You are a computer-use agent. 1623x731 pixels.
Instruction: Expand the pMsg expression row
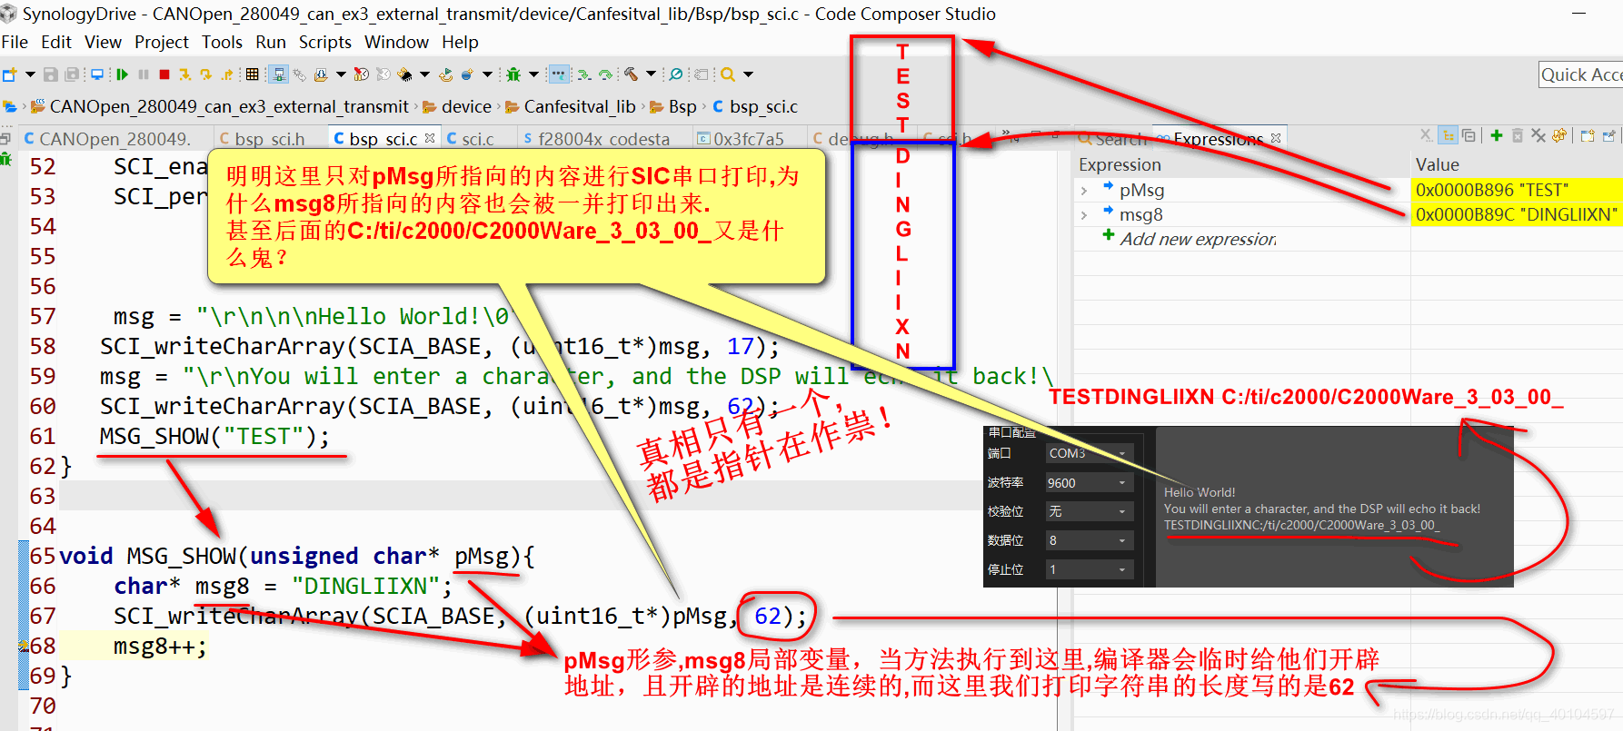(1084, 191)
